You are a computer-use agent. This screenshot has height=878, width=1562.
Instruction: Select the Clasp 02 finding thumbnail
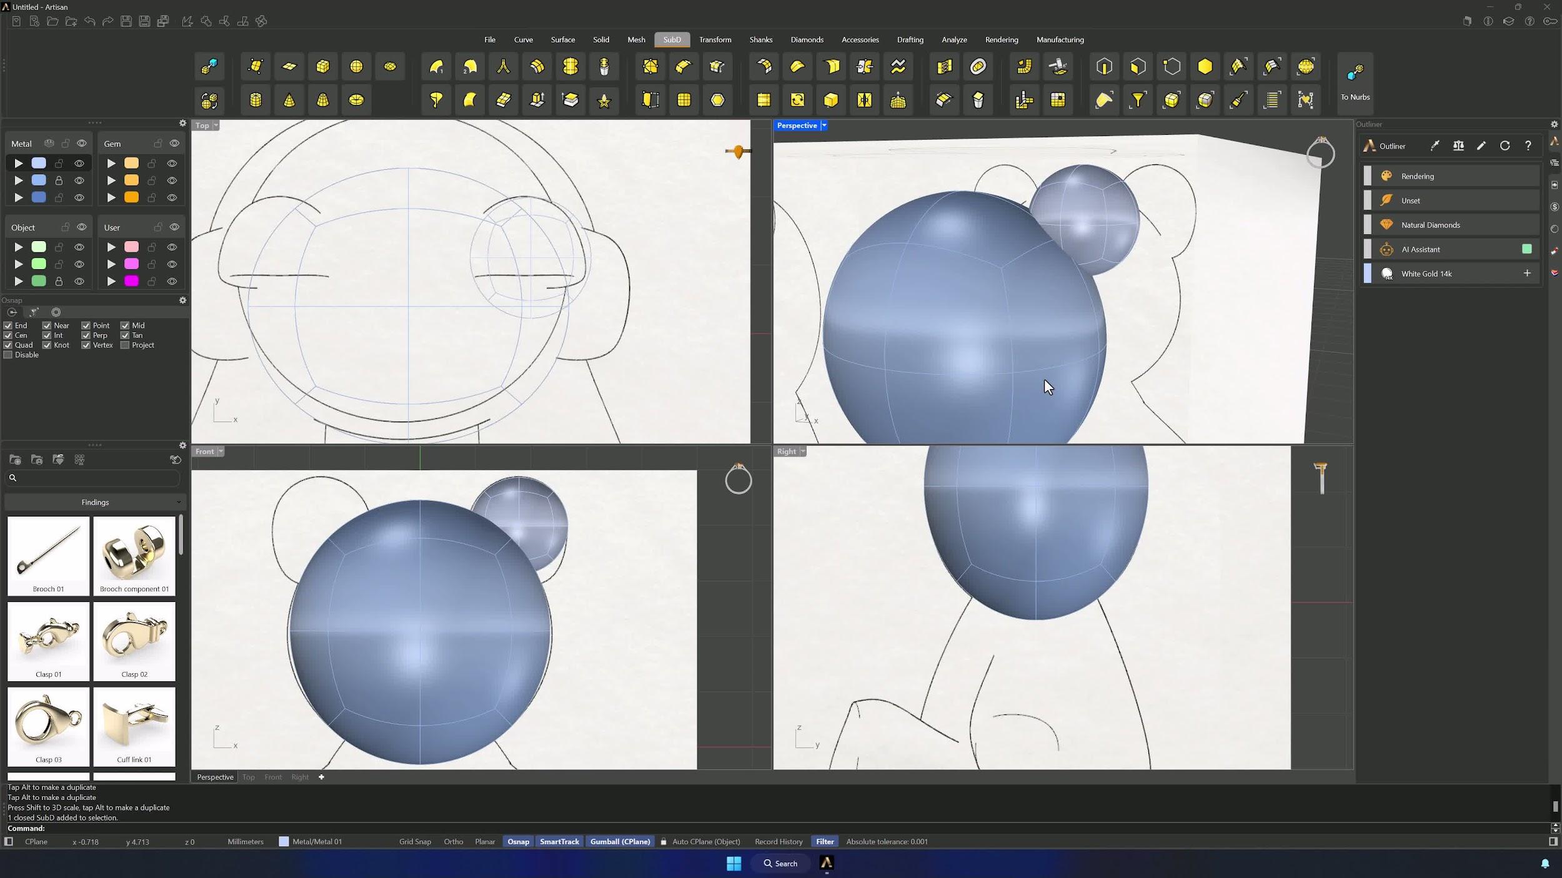click(x=134, y=641)
